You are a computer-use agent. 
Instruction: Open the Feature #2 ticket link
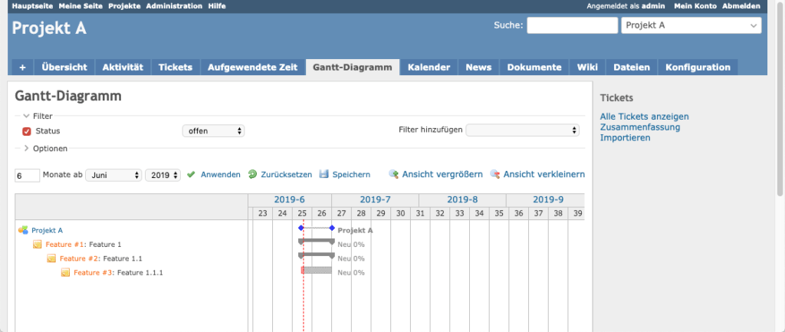pyautogui.click(x=79, y=258)
